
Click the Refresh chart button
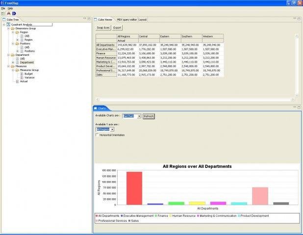149,117
